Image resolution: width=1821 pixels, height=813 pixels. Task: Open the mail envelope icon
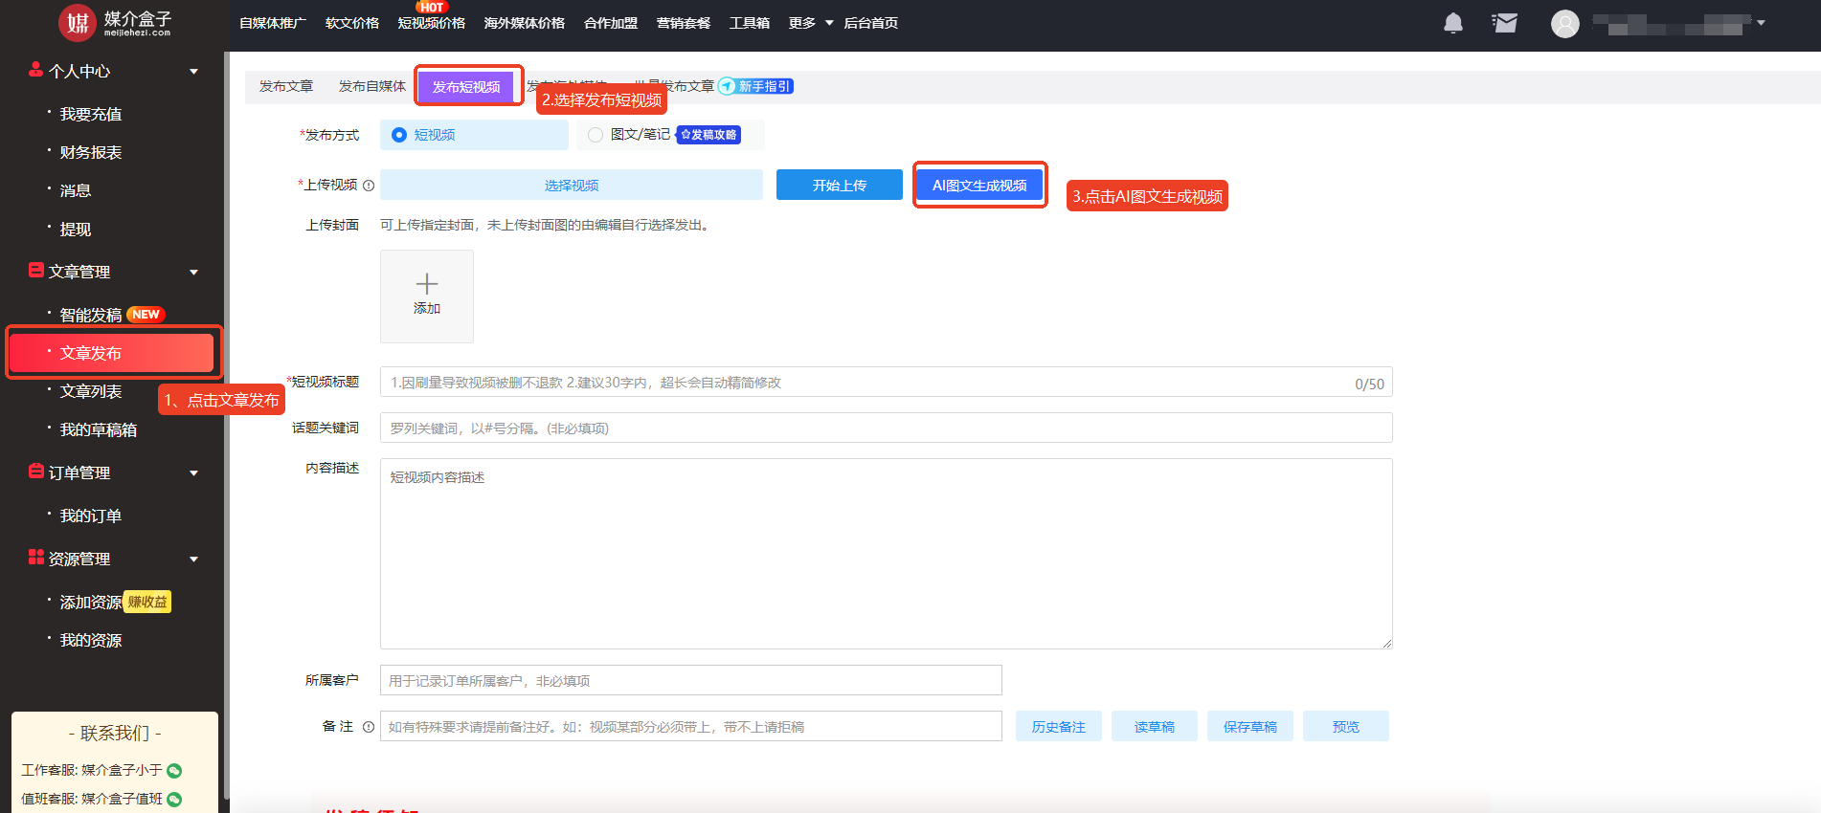[1504, 23]
